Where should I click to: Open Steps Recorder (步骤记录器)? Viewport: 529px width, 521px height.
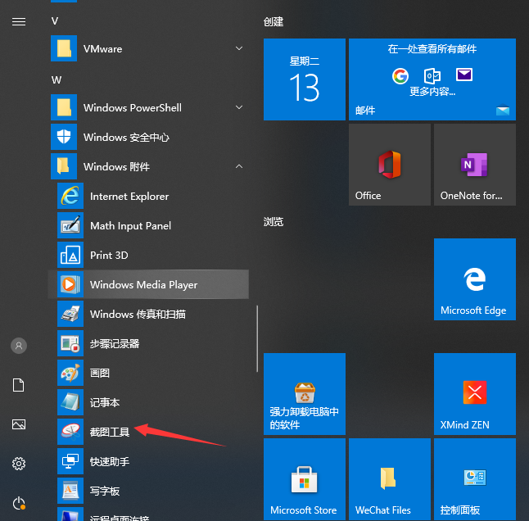point(115,344)
